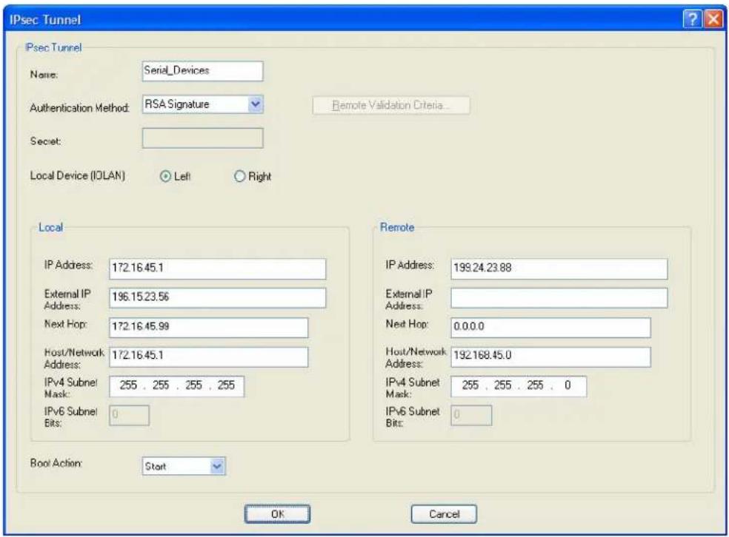This screenshot has width=729, height=537.
Task: Click the Local Device (IOLAN) label
Action: 78,176
